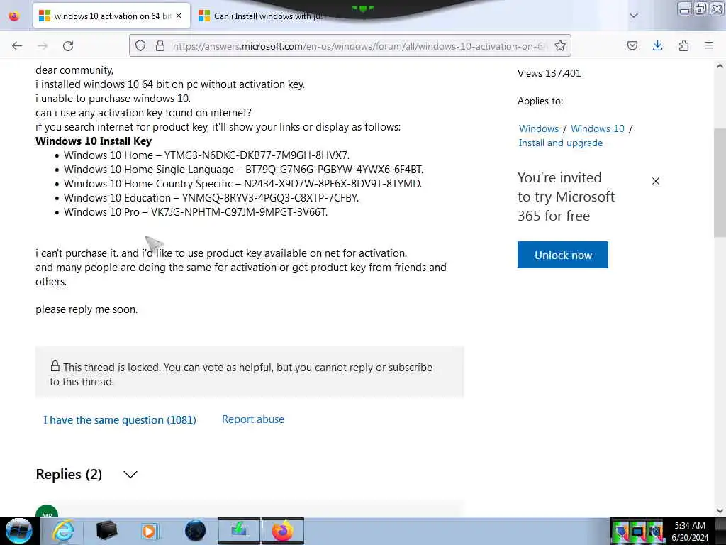The image size is (726, 545).
Task: Click the Windows 10 Pro key line
Action: [x=196, y=211]
